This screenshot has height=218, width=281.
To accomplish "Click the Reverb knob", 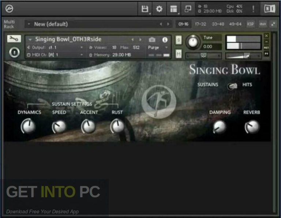I will click(252, 127).
